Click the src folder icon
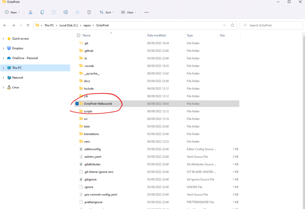This screenshot has height=209, width=305. [81, 118]
